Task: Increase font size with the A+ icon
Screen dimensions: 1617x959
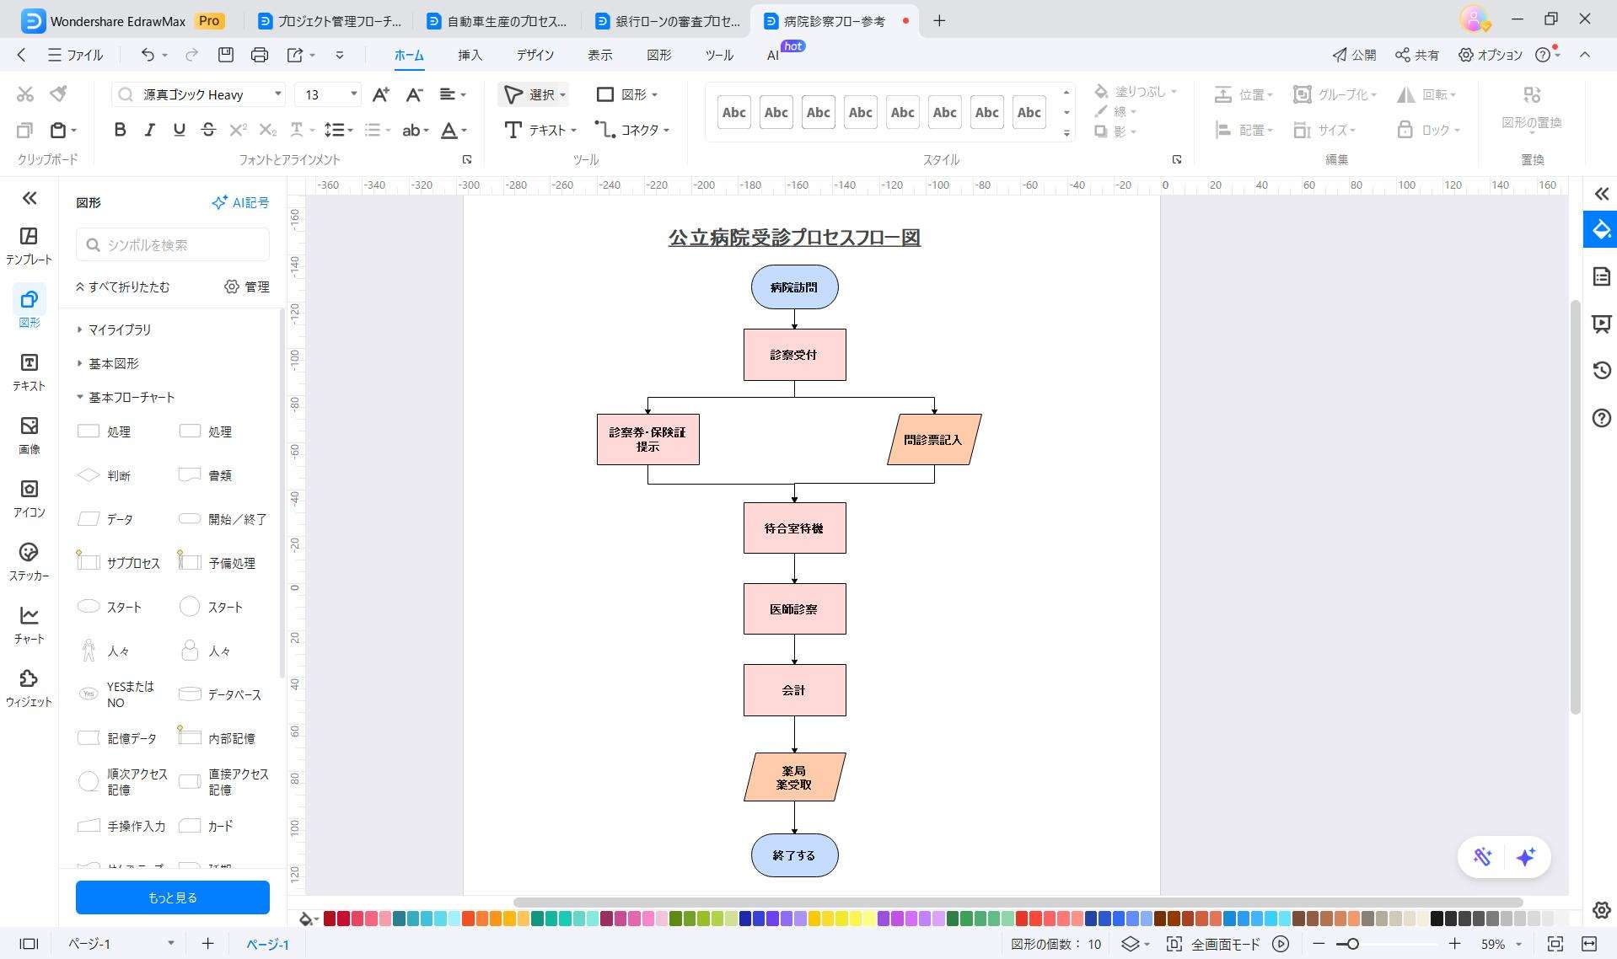Action: 381,94
